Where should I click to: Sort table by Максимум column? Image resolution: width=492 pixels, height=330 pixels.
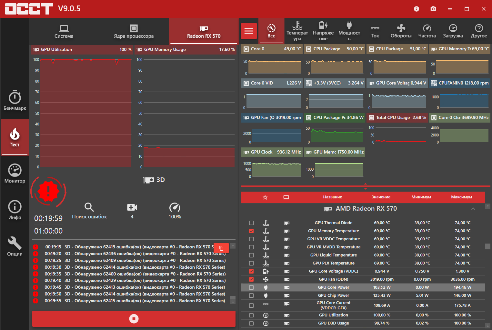pyautogui.click(x=461, y=197)
